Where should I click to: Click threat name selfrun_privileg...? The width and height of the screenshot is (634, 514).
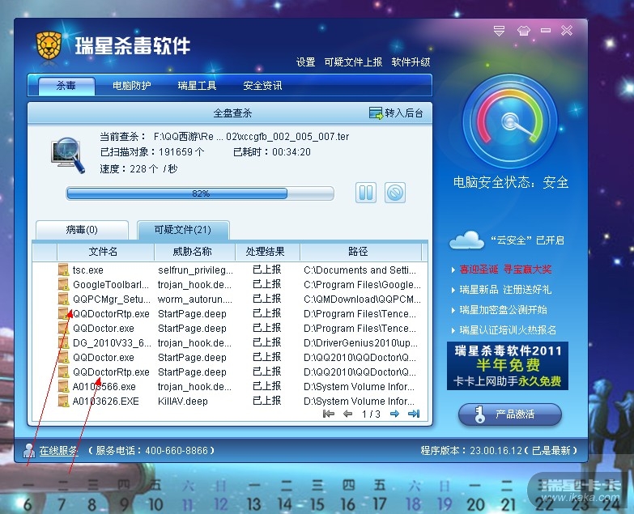point(195,270)
